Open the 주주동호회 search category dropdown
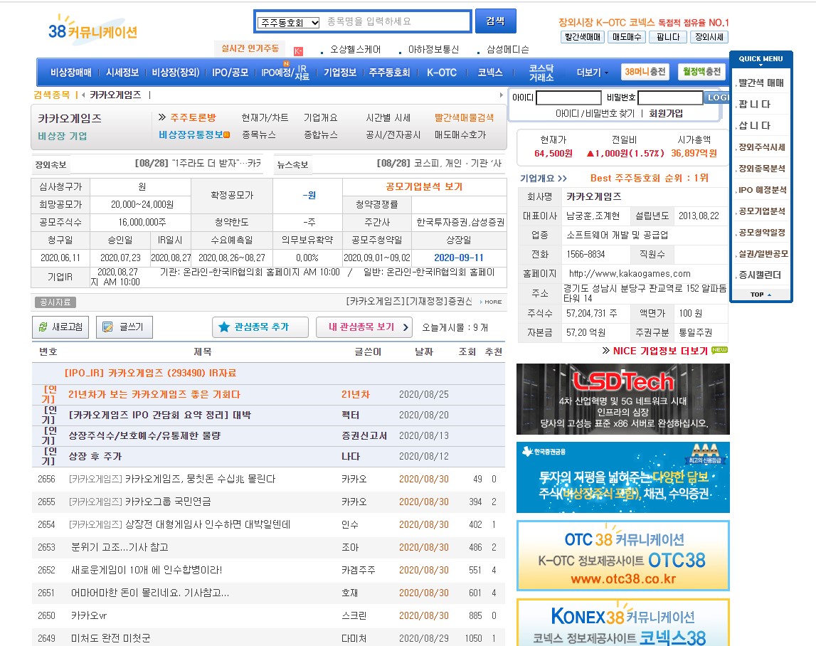This screenshot has width=816, height=646. click(x=289, y=22)
